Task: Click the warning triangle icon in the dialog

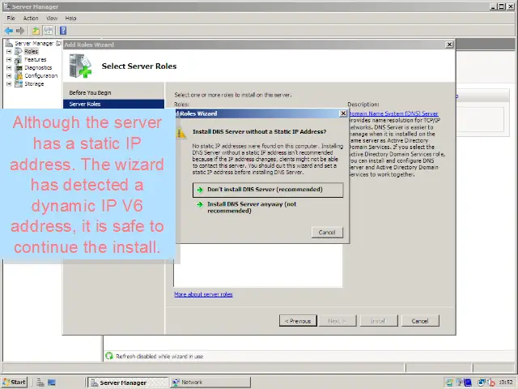Action: (x=181, y=133)
